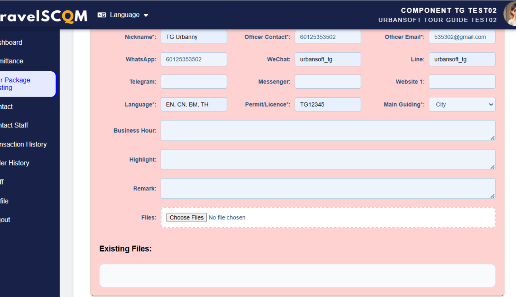Click the resize handle of Remark textarea
The image size is (516, 297).
(492, 196)
